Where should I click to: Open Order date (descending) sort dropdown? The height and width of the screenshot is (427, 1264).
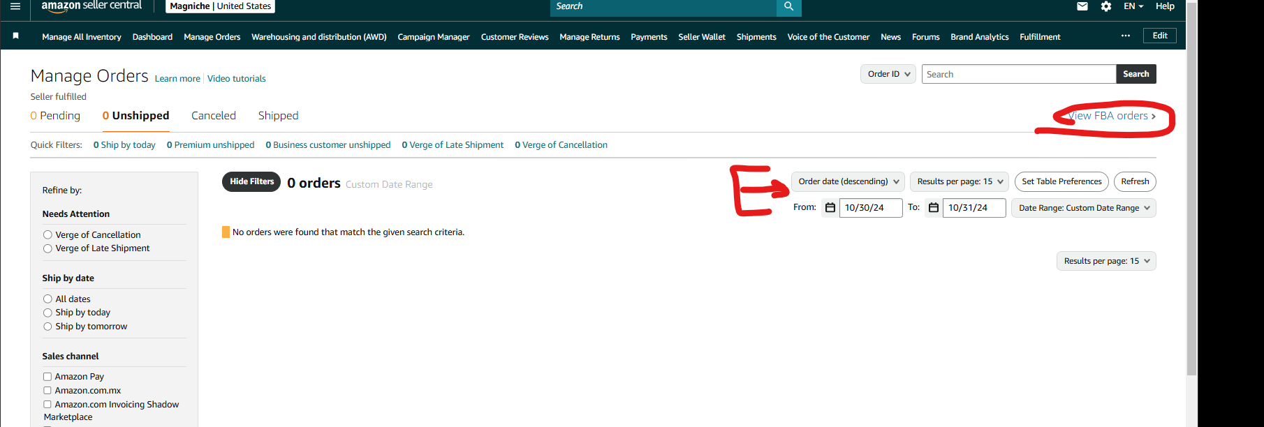848,181
